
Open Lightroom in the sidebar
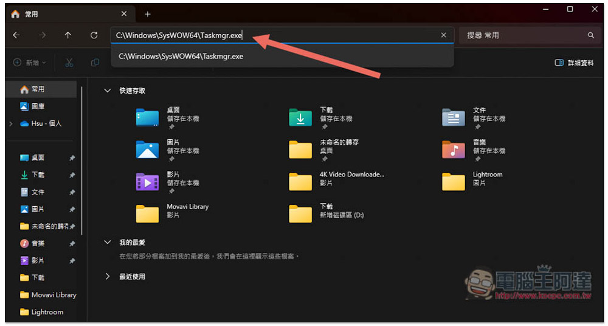[x=41, y=312]
